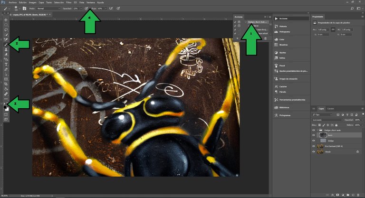Open the Flujo slider arrow
Viewport: 365px width, 198px height.
106,9
